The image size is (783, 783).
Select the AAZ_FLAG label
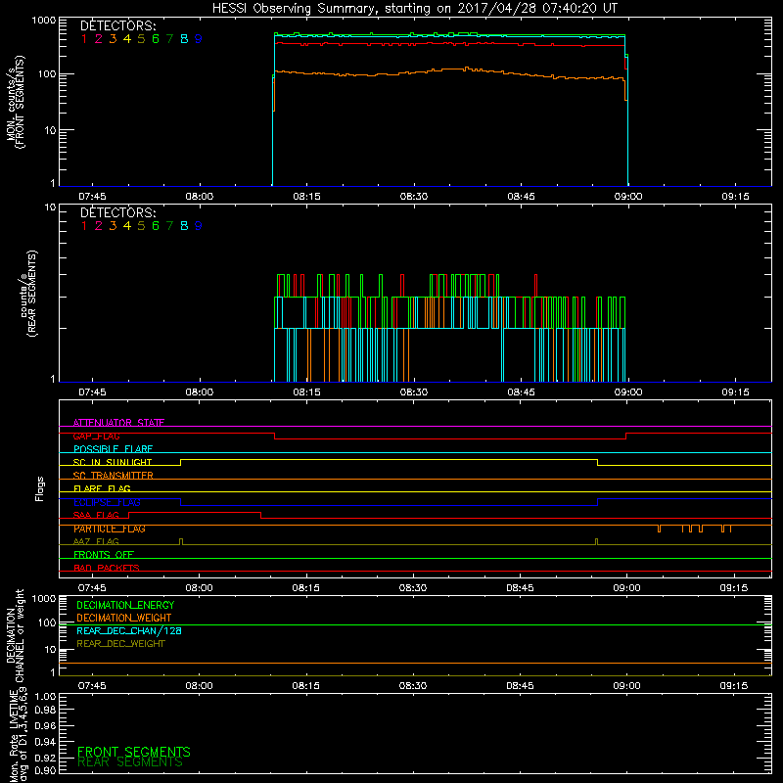tap(96, 541)
